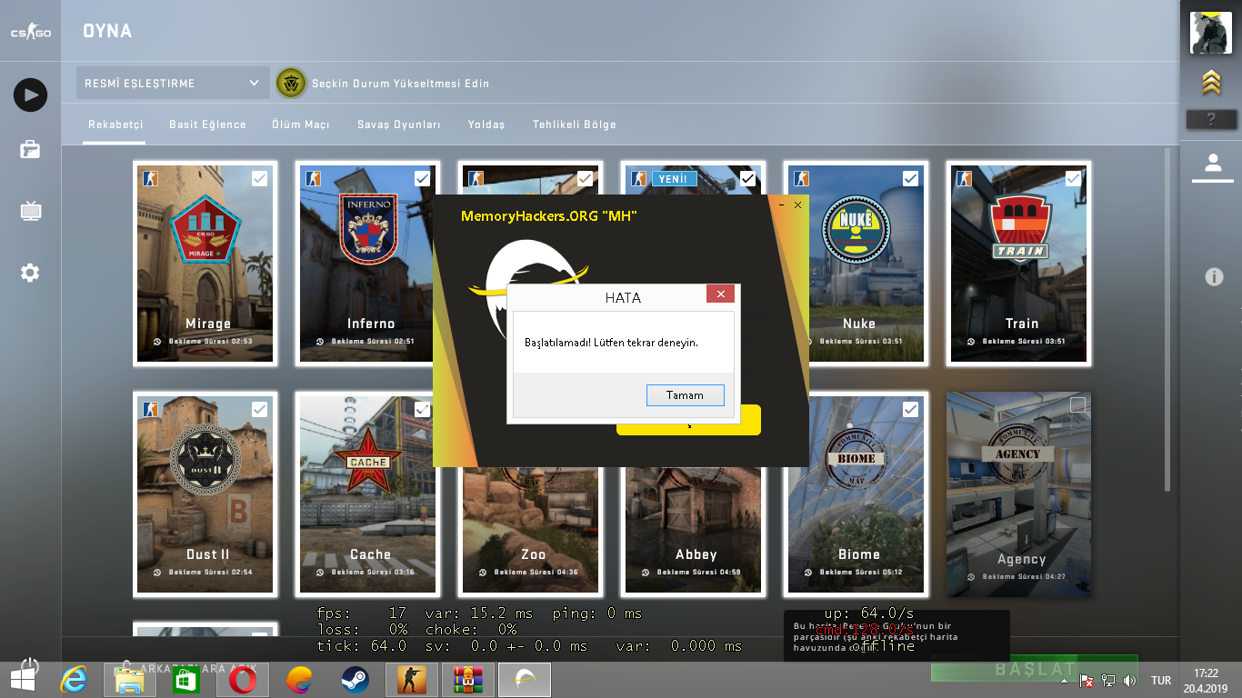Enable the Agency map checkbox
1242x698 pixels.
tap(1077, 404)
